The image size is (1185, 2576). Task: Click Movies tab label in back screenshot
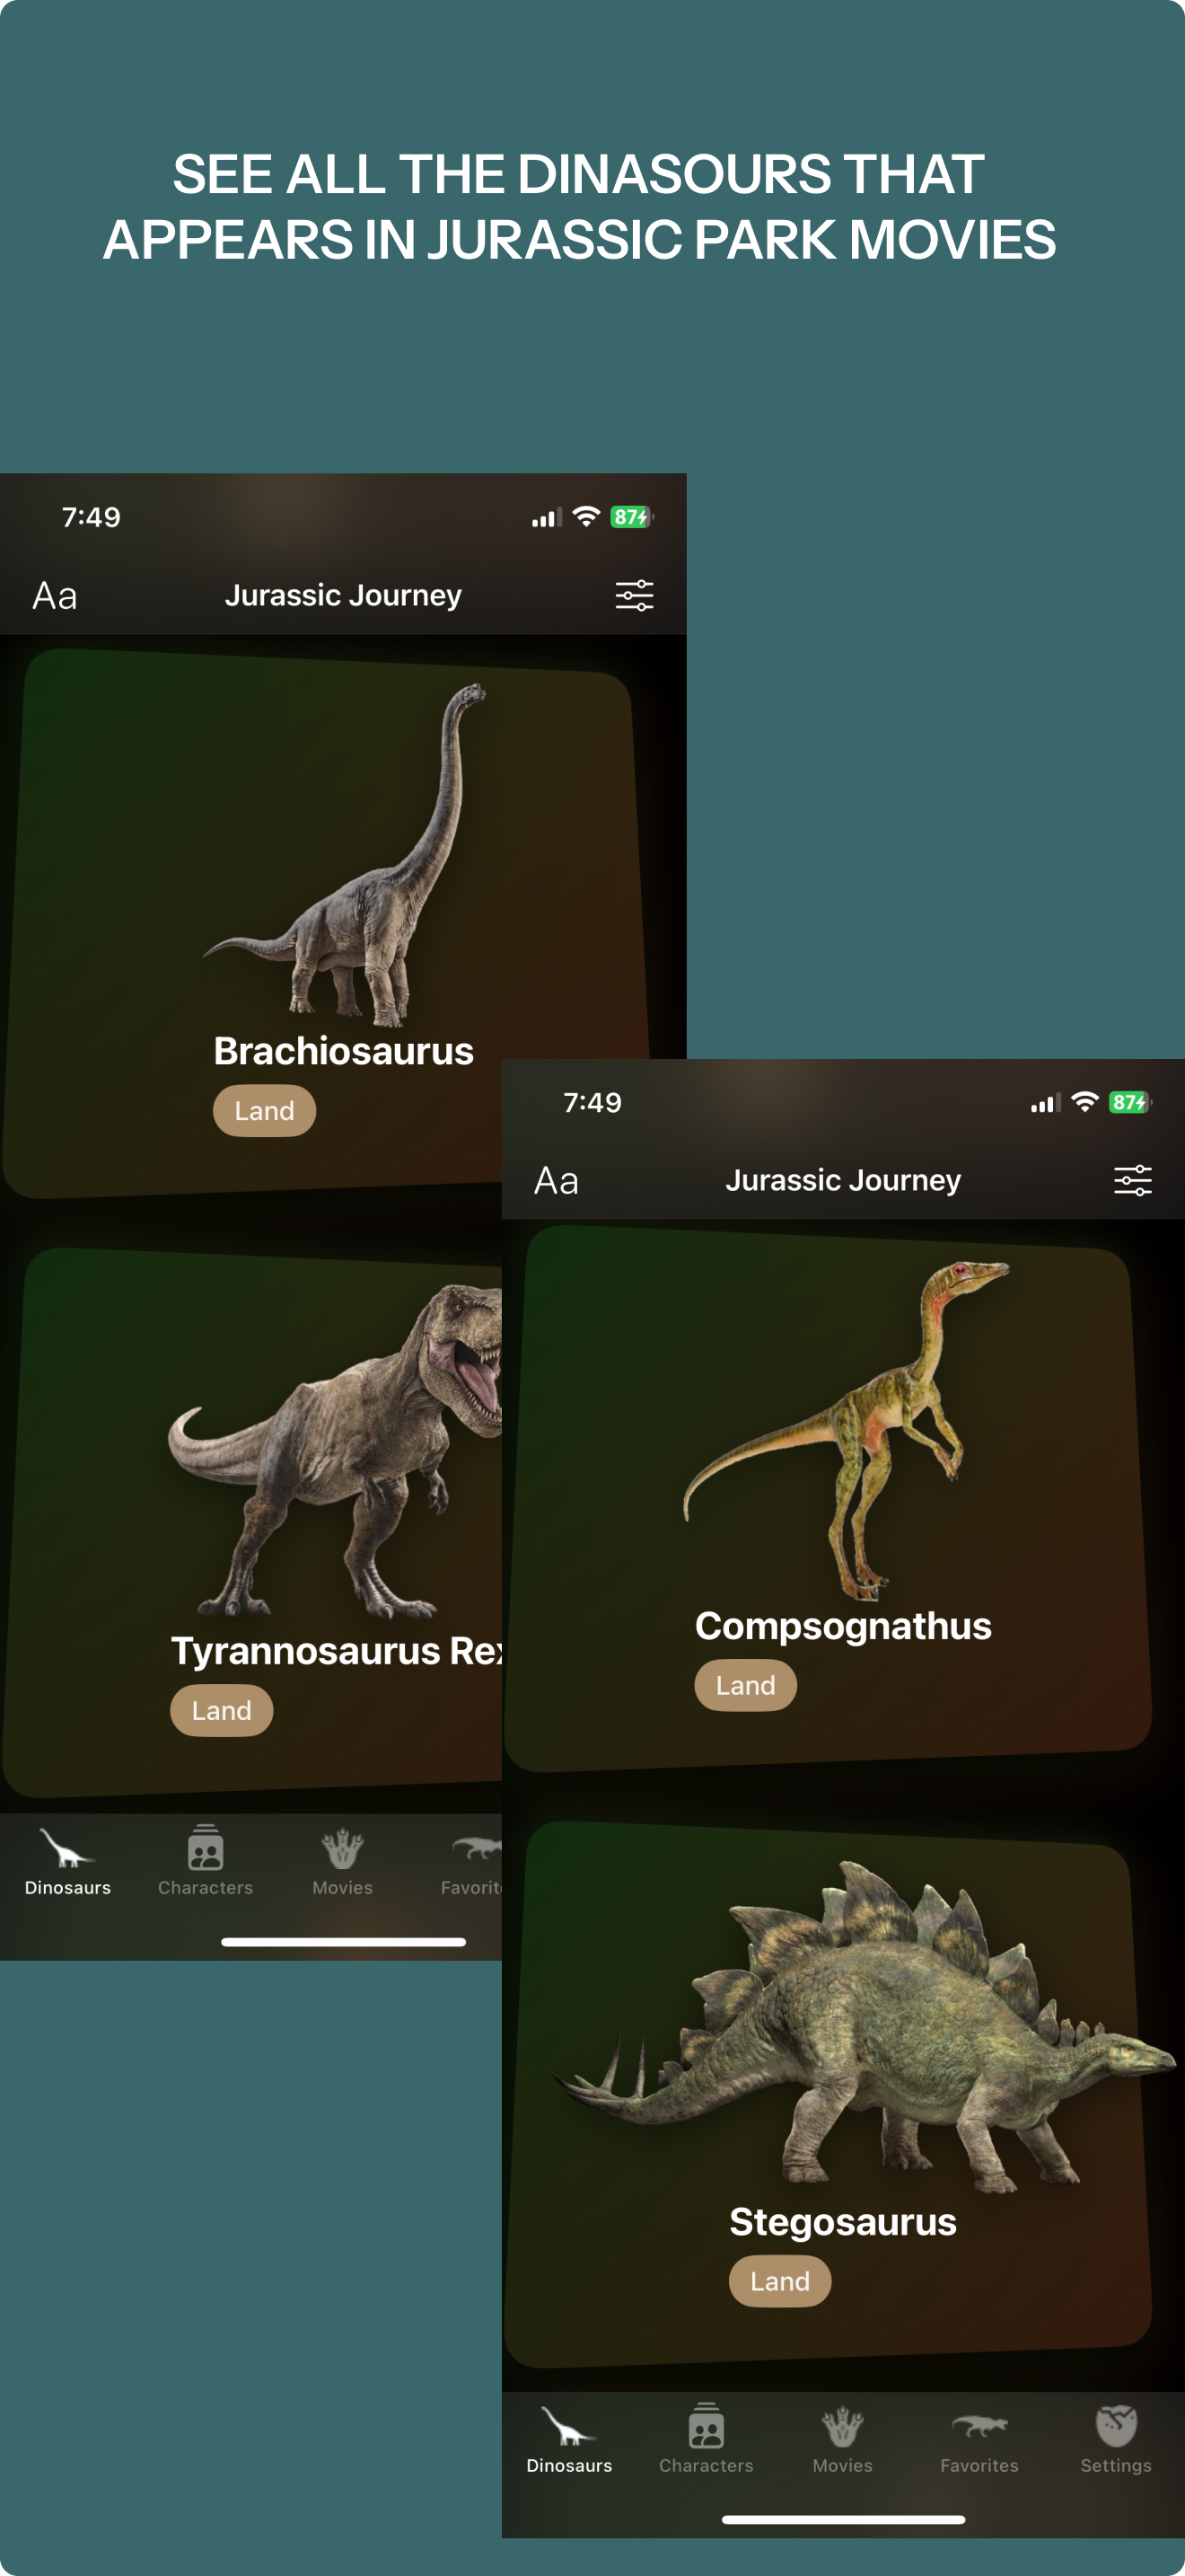(x=343, y=1887)
